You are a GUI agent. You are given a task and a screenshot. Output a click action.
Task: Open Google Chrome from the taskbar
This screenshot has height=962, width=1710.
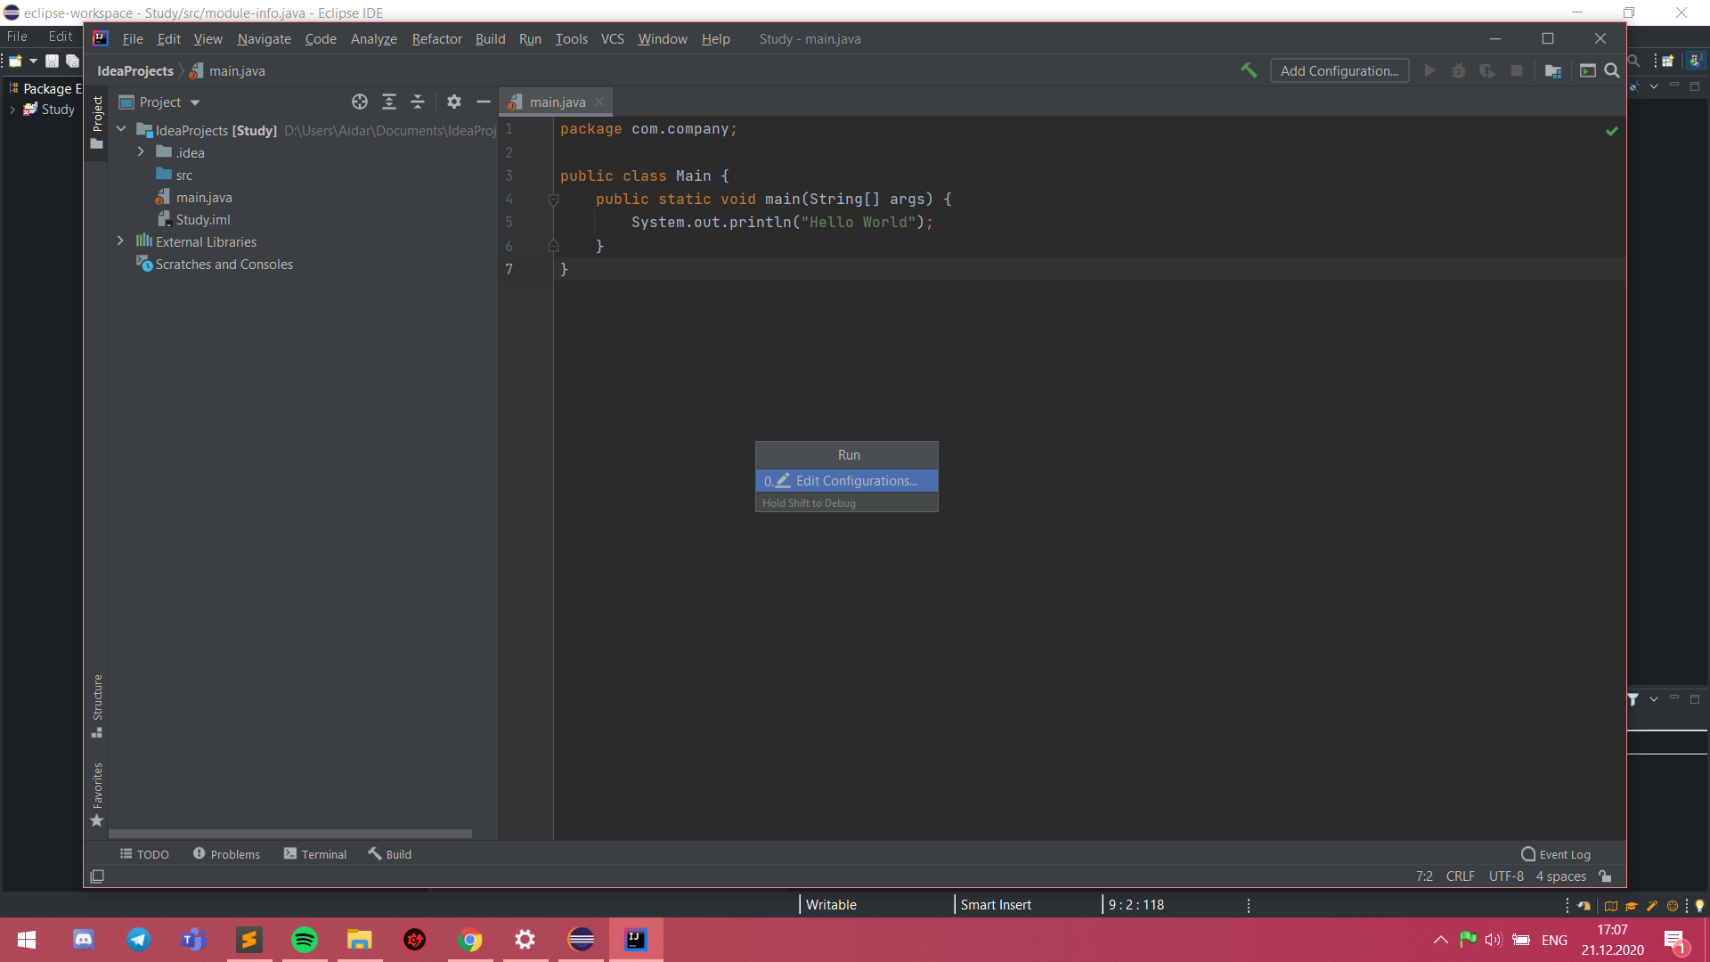470,940
